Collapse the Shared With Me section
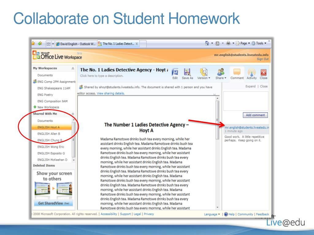The width and height of the screenshot is (314, 235). (73, 114)
